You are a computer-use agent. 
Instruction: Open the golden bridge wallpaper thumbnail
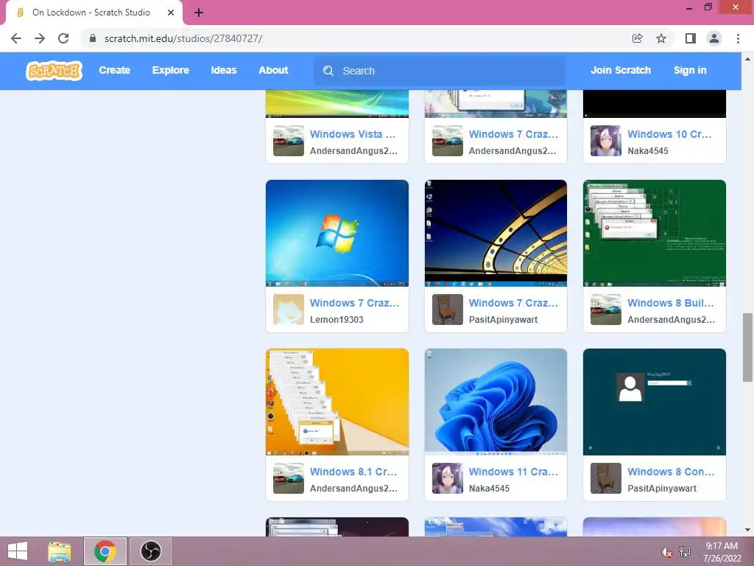click(496, 233)
